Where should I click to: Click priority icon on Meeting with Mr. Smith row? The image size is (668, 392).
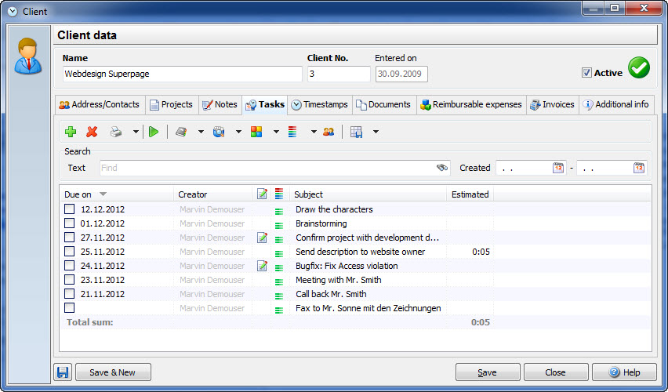(x=279, y=281)
